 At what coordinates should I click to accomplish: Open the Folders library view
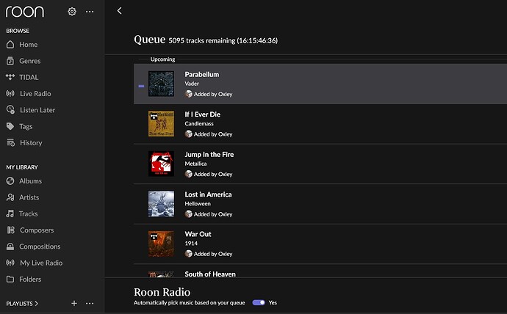coord(30,280)
